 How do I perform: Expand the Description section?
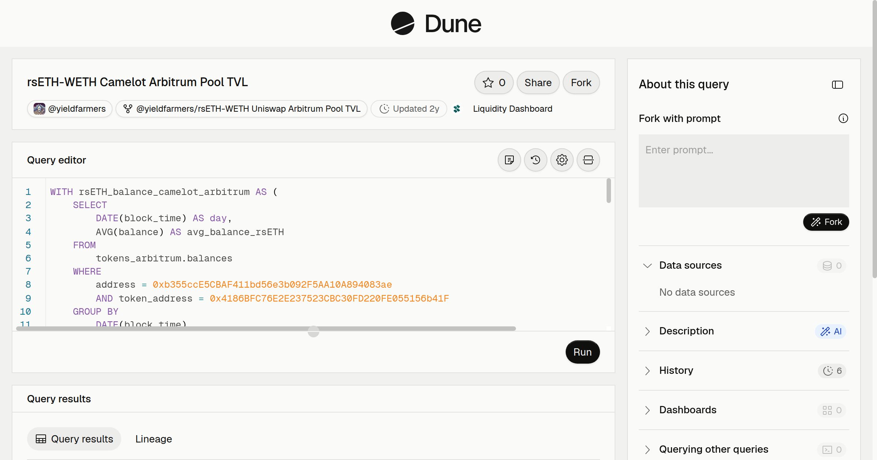point(648,331)
